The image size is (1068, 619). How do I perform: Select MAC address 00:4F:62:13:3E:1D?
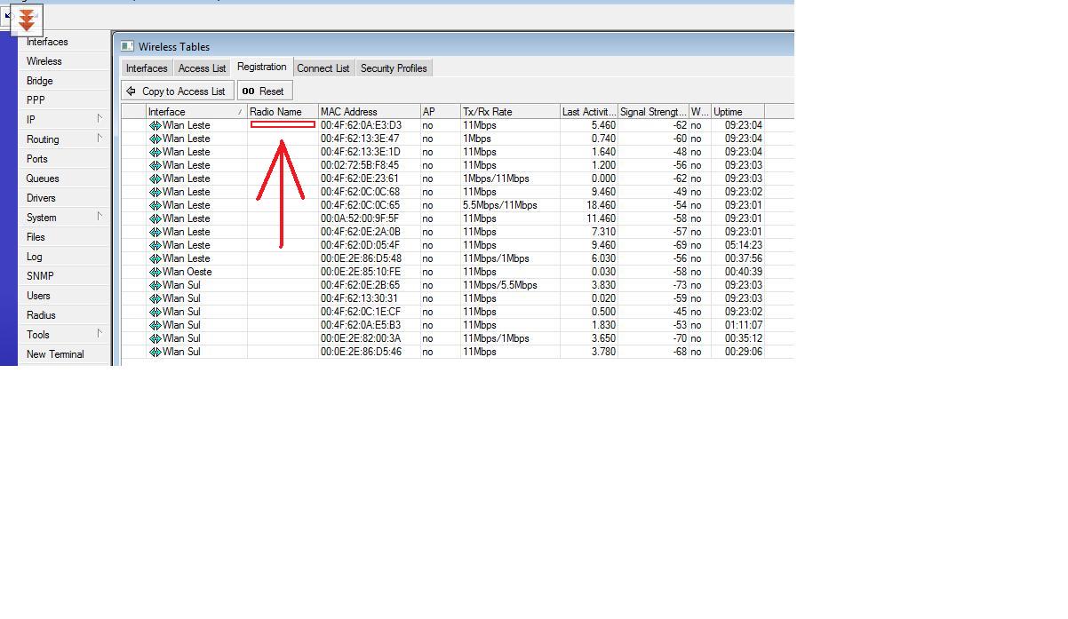[x=360, y=152]
